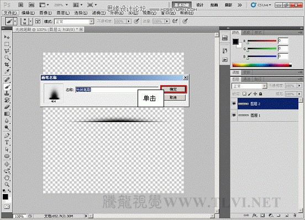Screen dimensions: 305x220
Task: Open the Actions panel play icon
Action: 225,60
